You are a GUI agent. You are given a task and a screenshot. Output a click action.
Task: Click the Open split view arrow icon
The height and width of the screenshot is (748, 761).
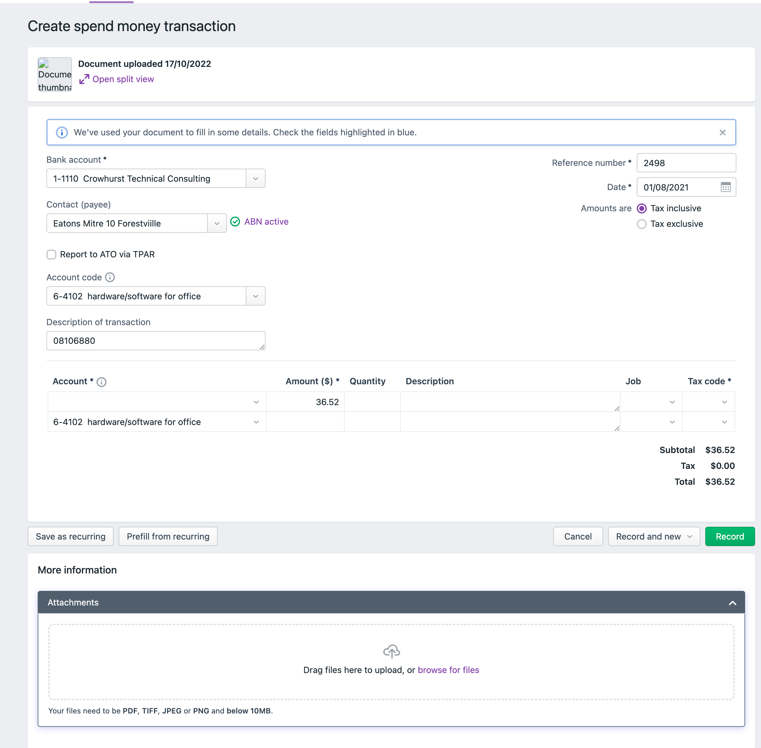point(84,79)
